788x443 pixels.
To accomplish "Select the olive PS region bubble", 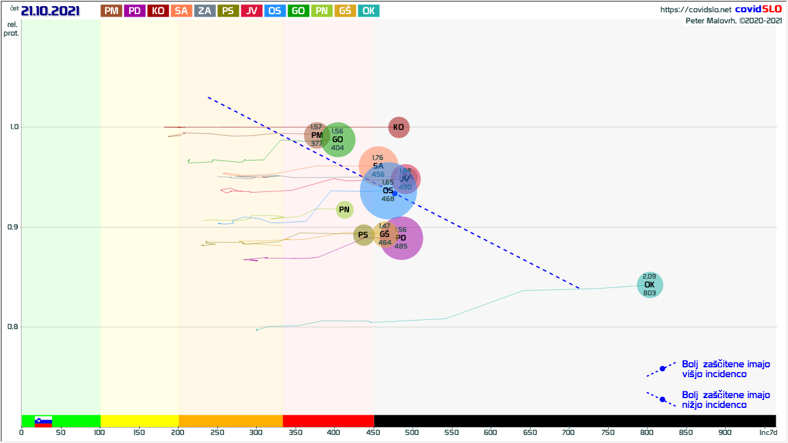I will 363,234.
